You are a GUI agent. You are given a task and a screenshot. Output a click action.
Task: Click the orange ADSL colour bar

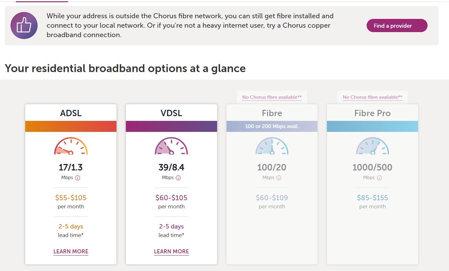[71, 126]
